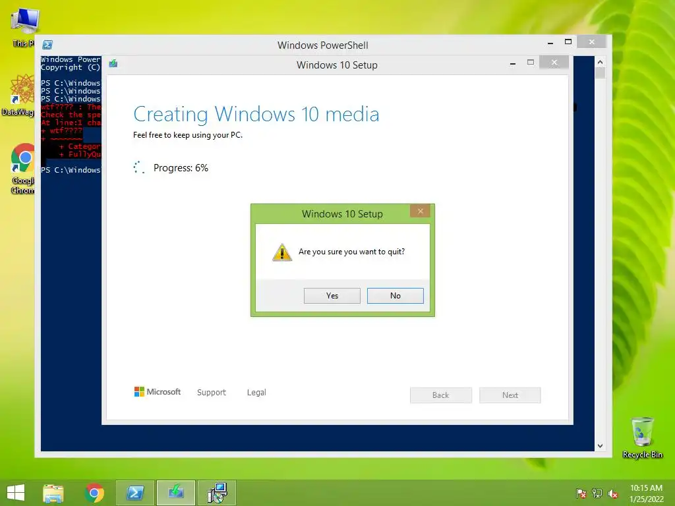
Task: Close the Windows 10 Setup window
Action: coord(554,63)
